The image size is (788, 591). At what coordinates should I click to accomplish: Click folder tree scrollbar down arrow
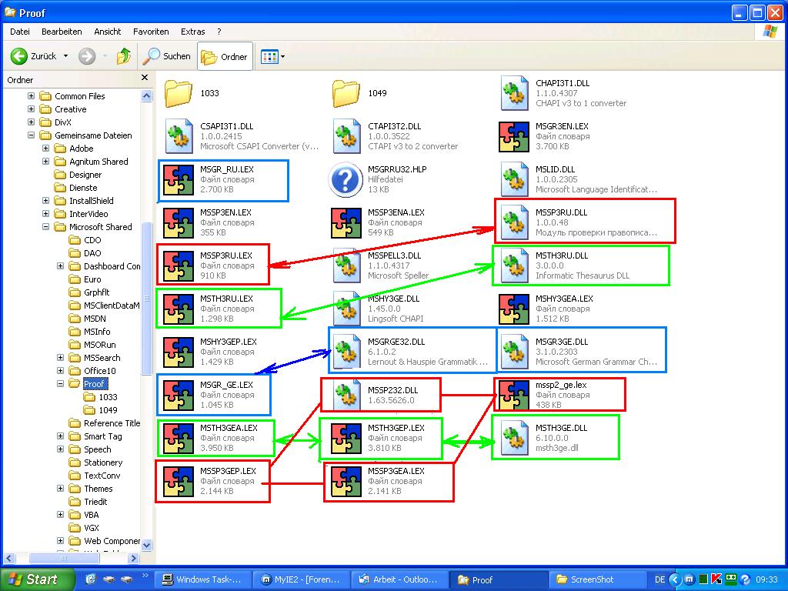pyautogui.click(x=147, y=545)
